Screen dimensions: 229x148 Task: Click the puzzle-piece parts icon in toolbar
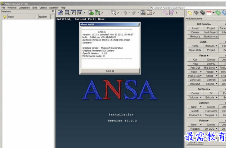coord(60,13)
